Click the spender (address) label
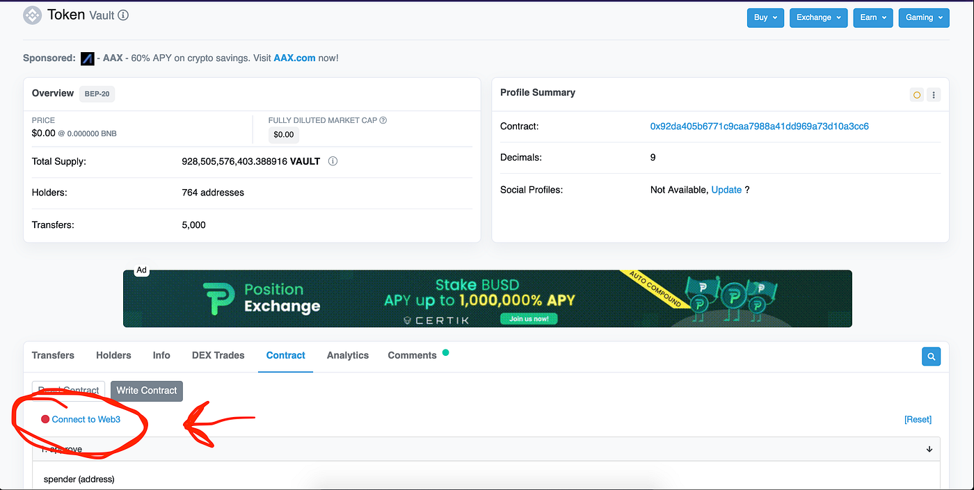The width and height of the screenshot is (974, 490). point(79,480)
